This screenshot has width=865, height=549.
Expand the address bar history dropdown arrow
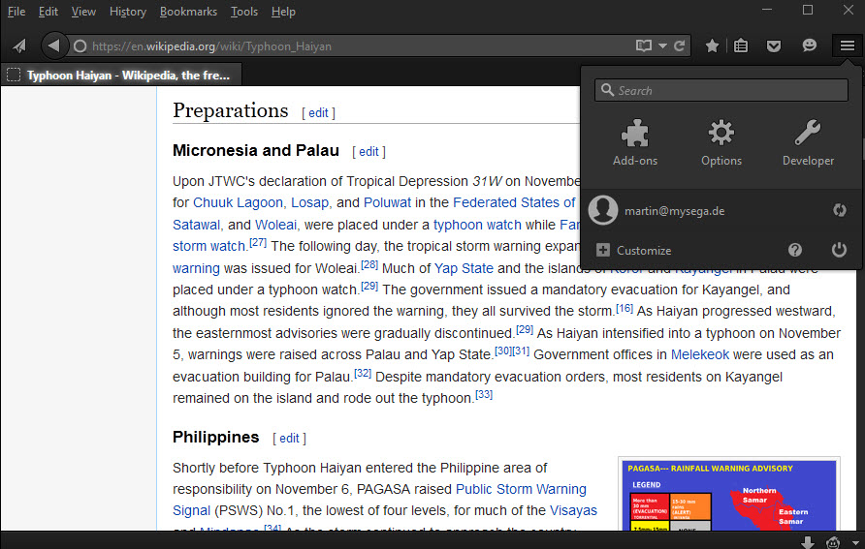click(x=662, y=46)
